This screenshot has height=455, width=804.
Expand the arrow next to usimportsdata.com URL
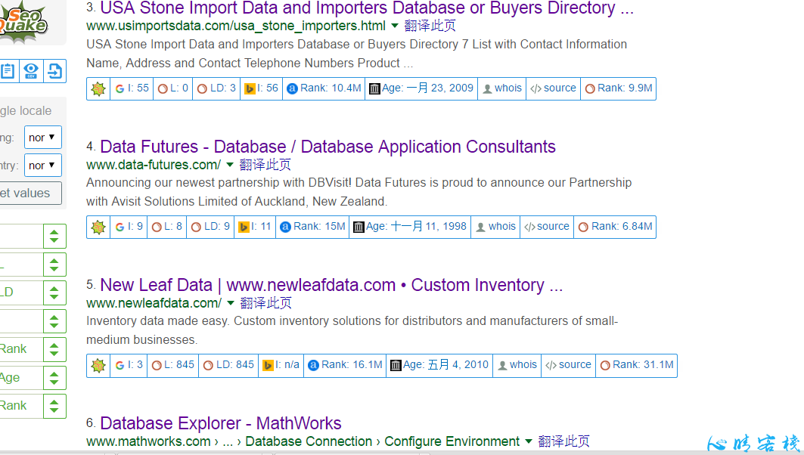(394, 26)
